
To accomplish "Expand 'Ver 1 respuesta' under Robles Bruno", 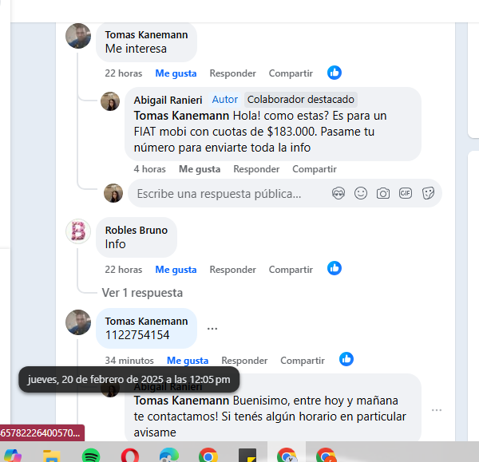I will [x=142, y=293].
